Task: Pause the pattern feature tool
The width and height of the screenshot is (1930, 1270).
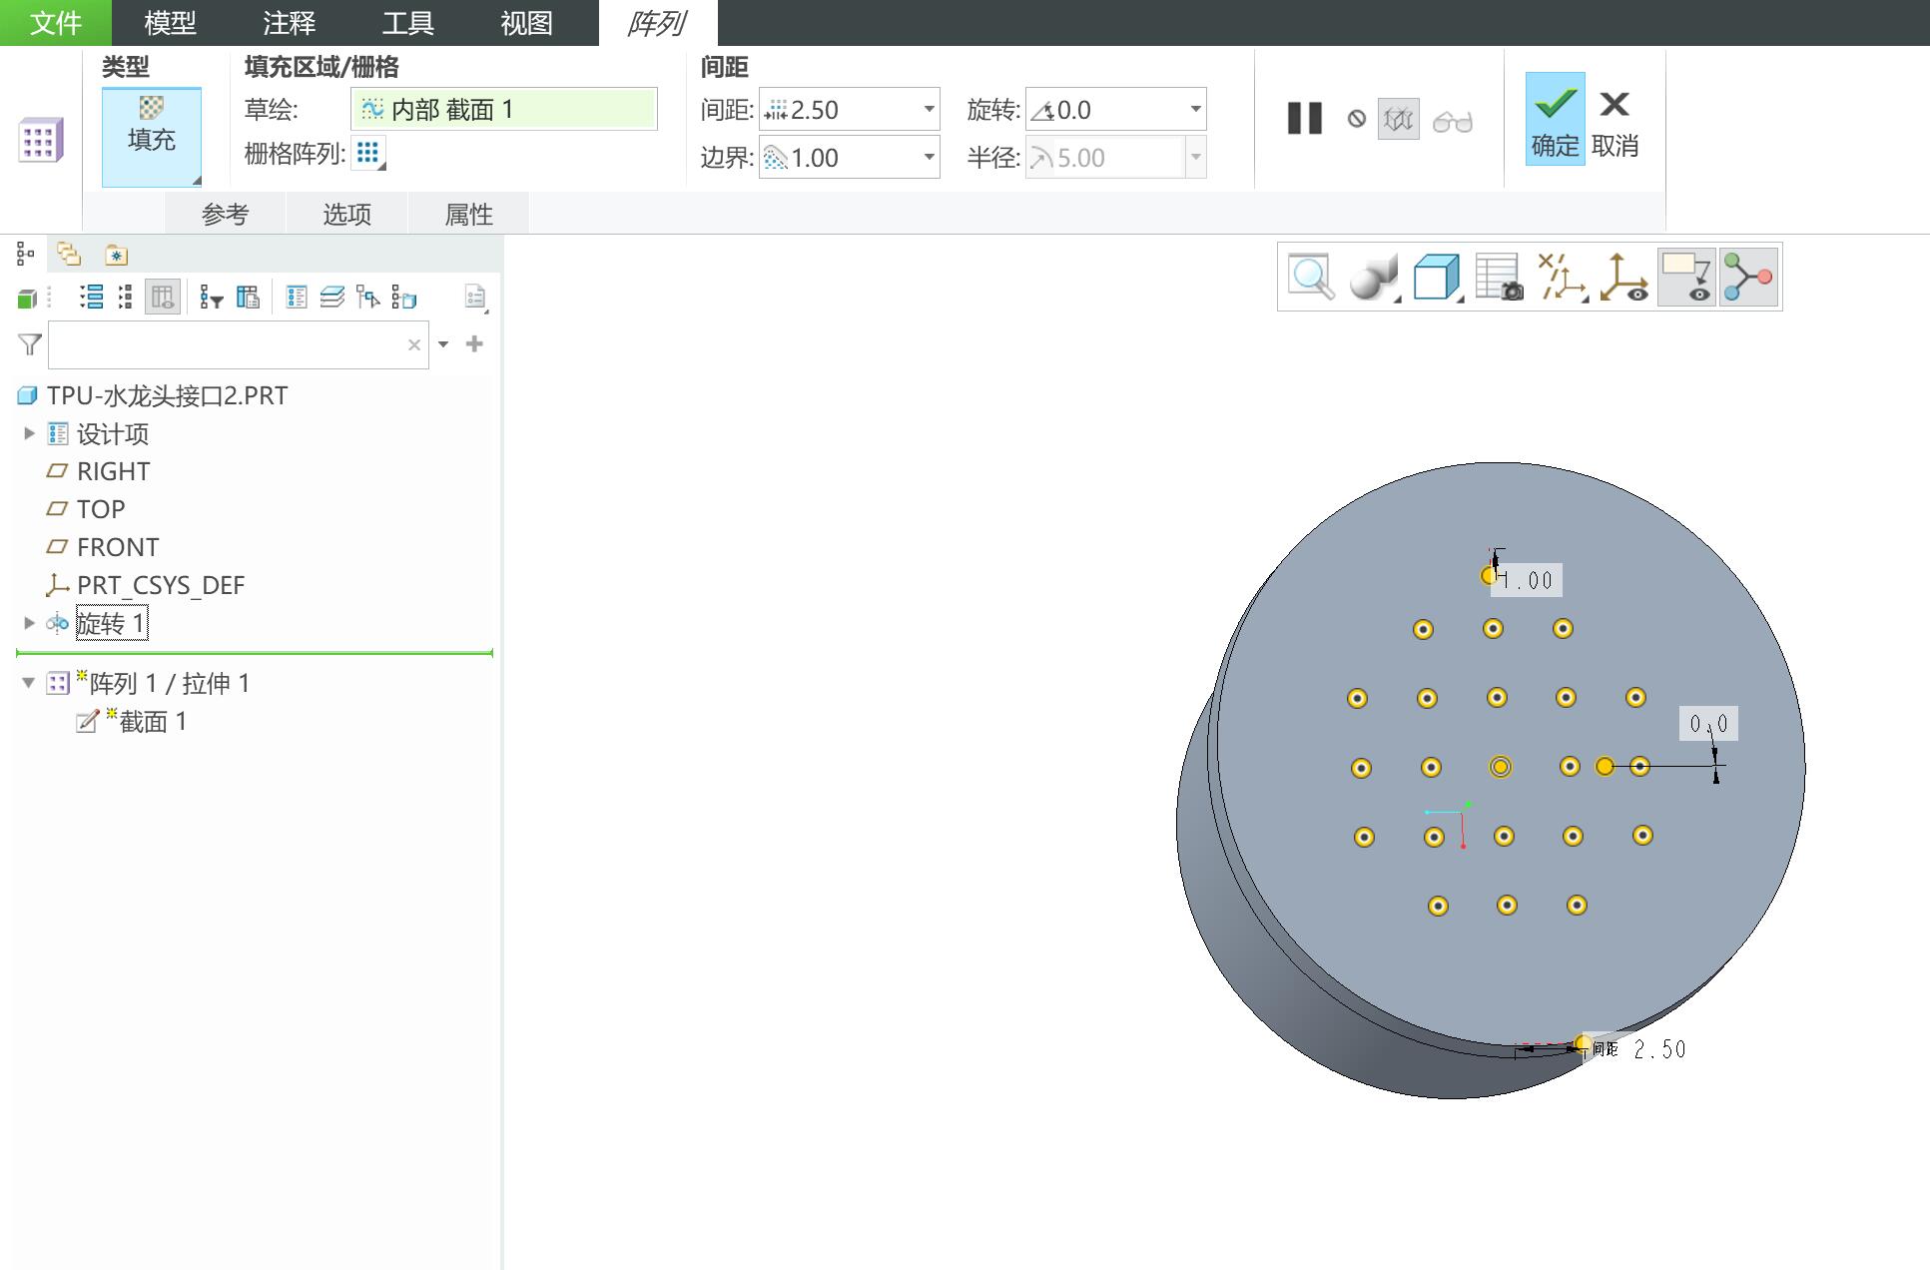Action: pyautogui.click(x=1305, y=118)
